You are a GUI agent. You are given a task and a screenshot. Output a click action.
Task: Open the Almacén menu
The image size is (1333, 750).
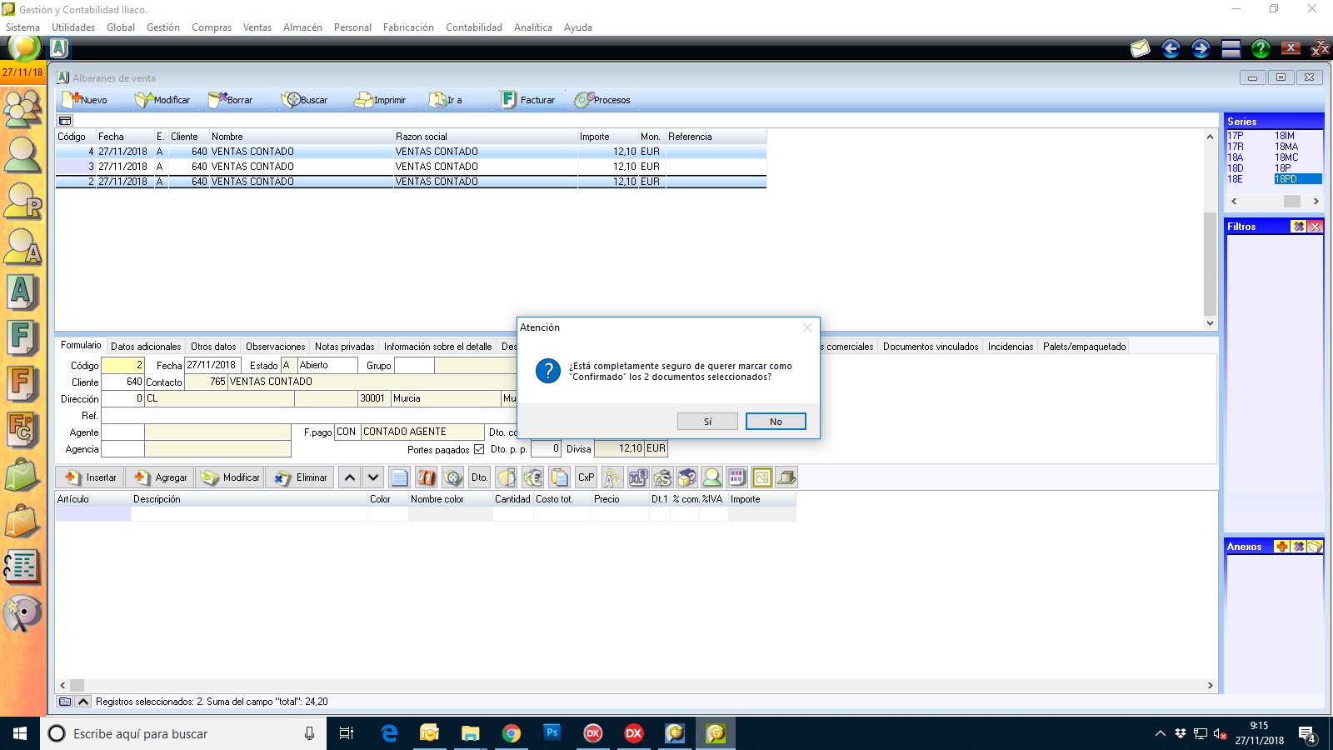tap(302, 27)
